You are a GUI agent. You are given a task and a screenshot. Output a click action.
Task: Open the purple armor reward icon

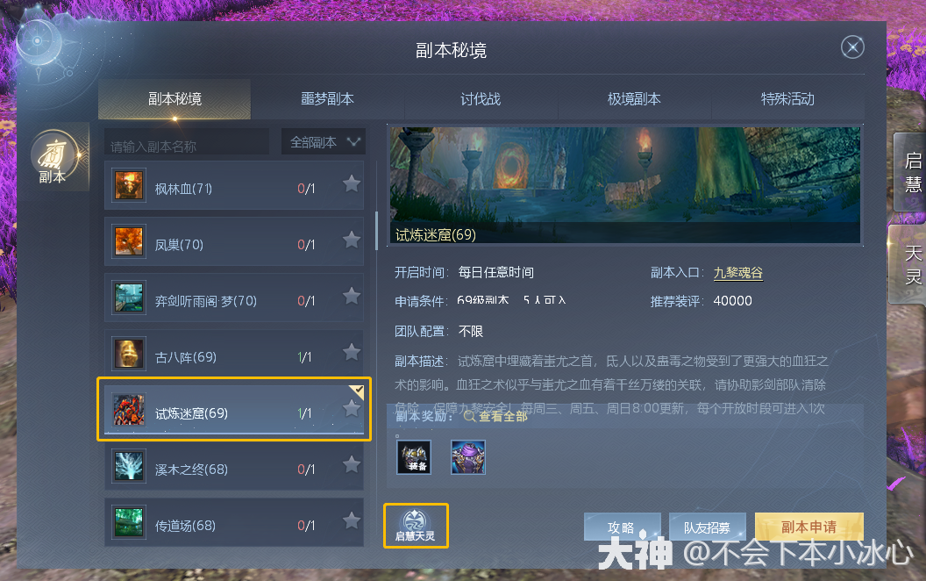[x=467, y=457]
